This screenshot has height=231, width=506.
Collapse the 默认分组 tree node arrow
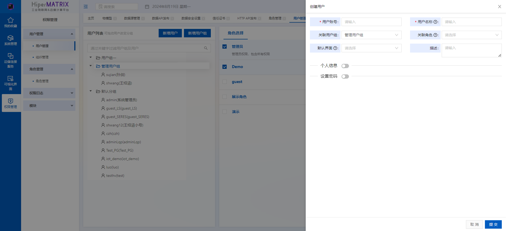coord(91,91)
